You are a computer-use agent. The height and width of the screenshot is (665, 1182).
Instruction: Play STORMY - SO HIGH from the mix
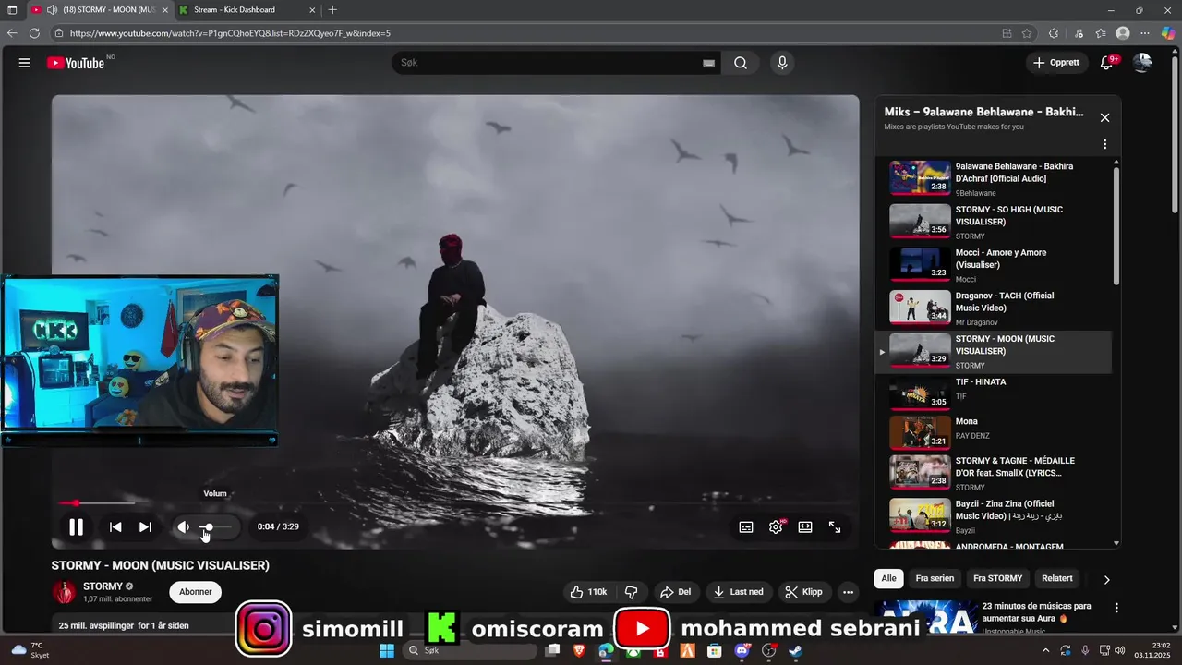[994, 223]
